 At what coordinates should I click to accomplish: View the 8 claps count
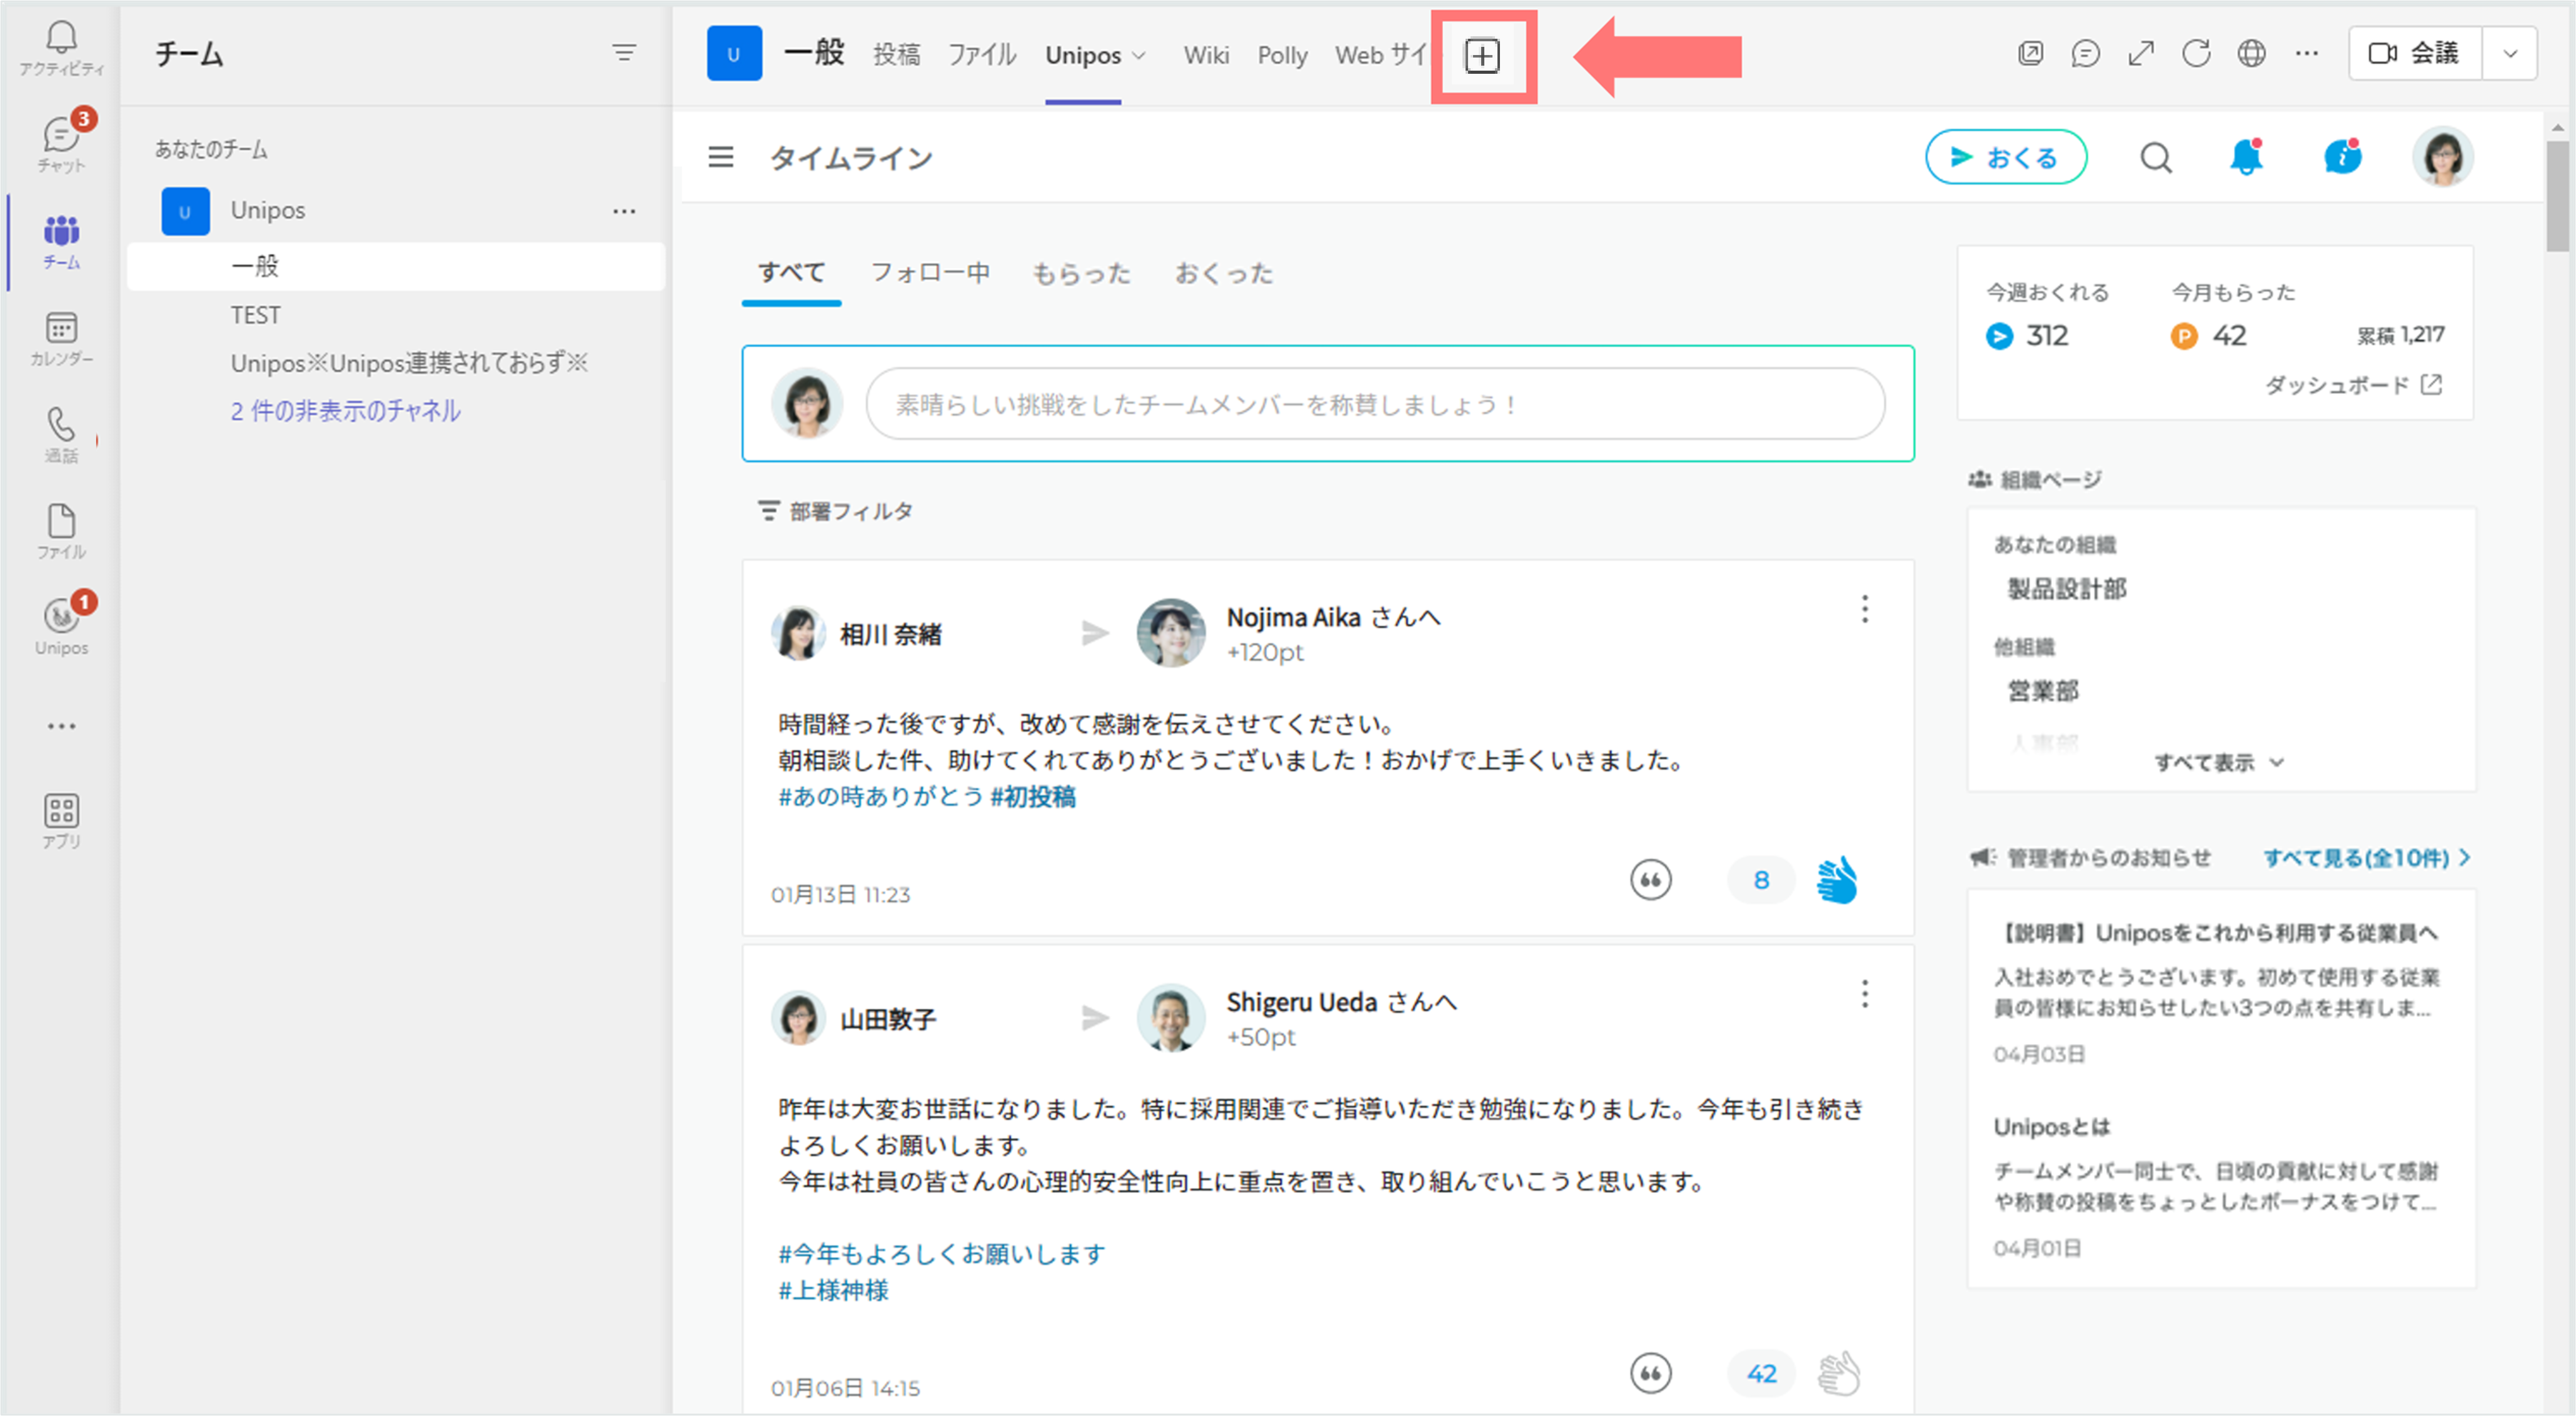pos(1761,880)
